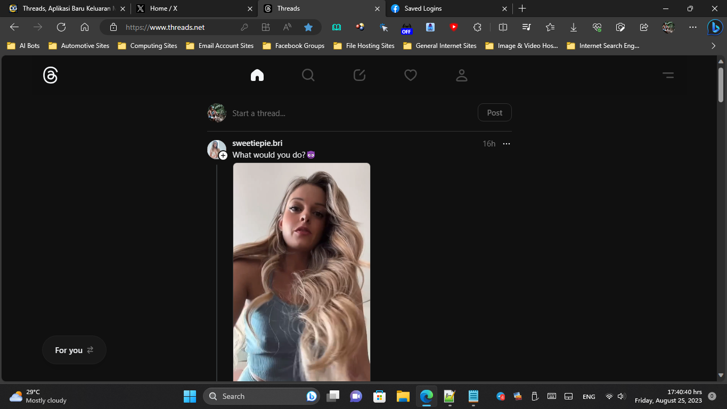Click the page vertical scrollbar thumb
The width and height of the screenshot is (727, 409).
coord(721,84)
